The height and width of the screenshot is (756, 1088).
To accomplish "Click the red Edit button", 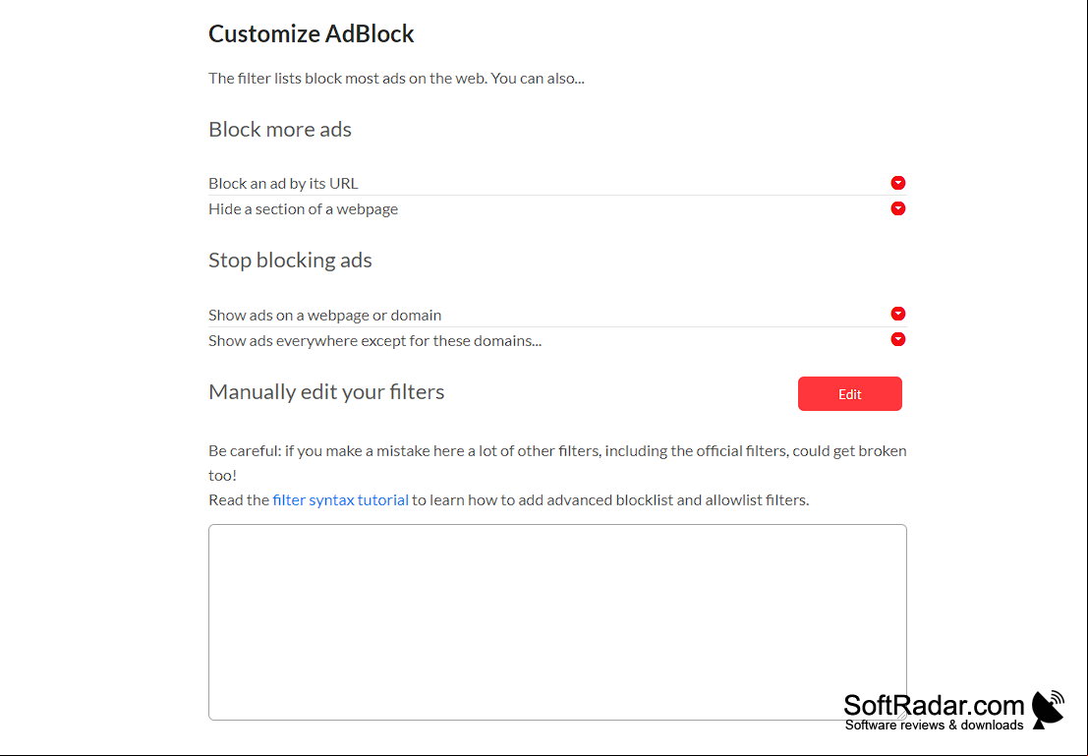I will 849,393.
